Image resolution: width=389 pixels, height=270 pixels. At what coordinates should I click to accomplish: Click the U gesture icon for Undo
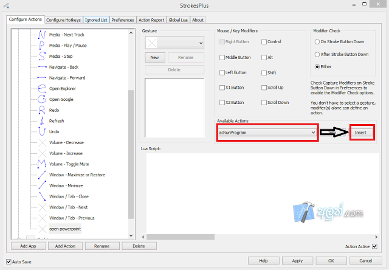42,131
